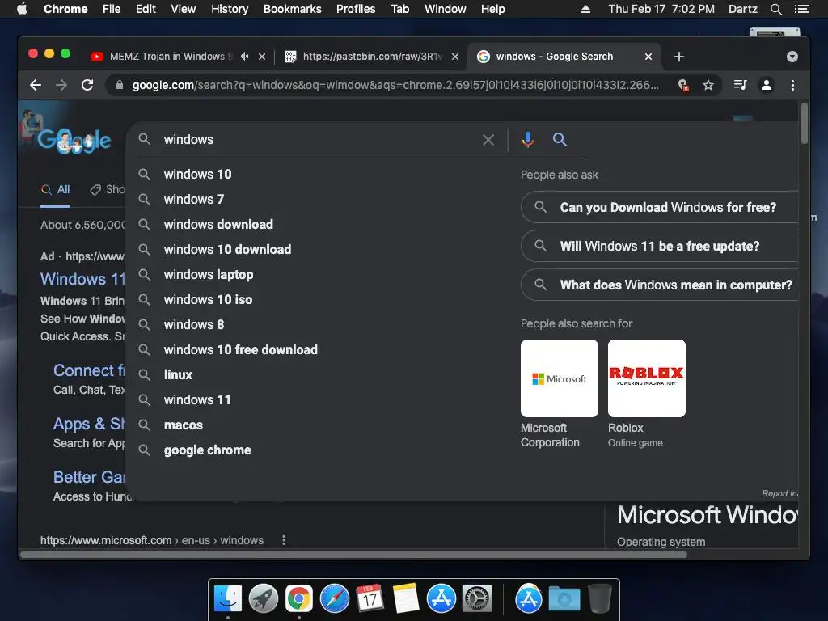This screenshot has height=621, width=828.
Task: Open Control Center list icon in menu bar
Action: pos(801,9)
